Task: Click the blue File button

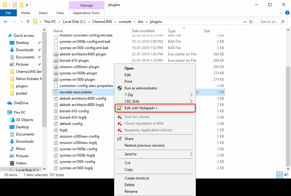Action: pyautogui.click(x=8, y=13)
